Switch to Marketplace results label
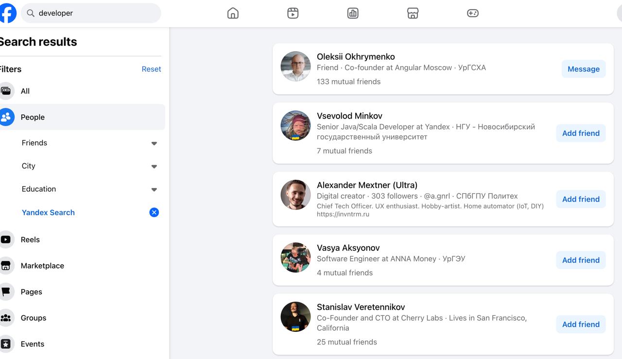622x359 pixels. [x=42, y=266]
